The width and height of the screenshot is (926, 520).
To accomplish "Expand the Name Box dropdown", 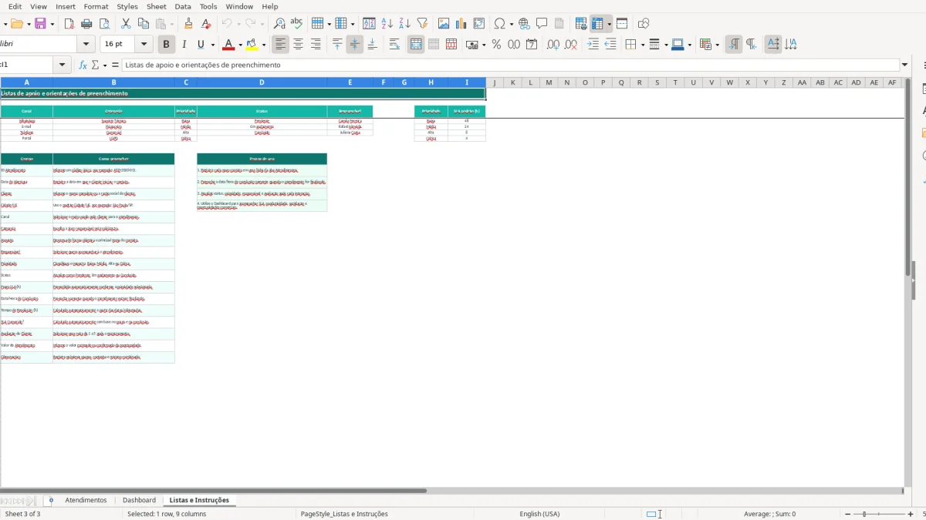I will 63,65.
